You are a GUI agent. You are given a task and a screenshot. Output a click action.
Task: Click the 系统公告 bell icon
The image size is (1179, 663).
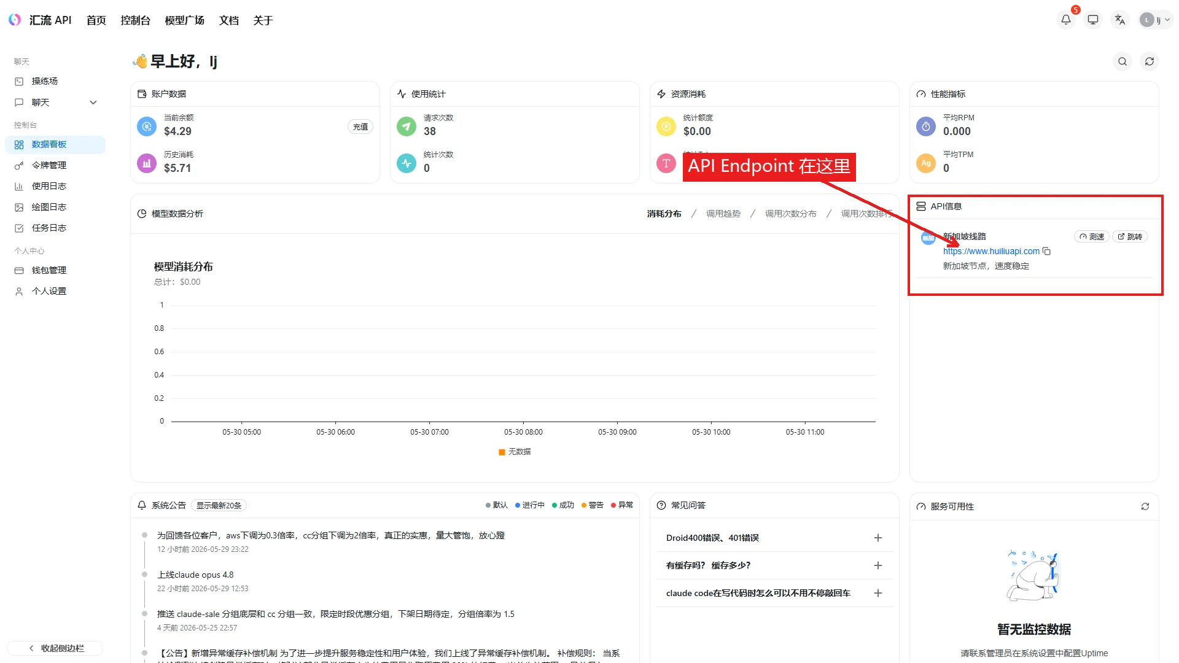(x=142, y=505)
